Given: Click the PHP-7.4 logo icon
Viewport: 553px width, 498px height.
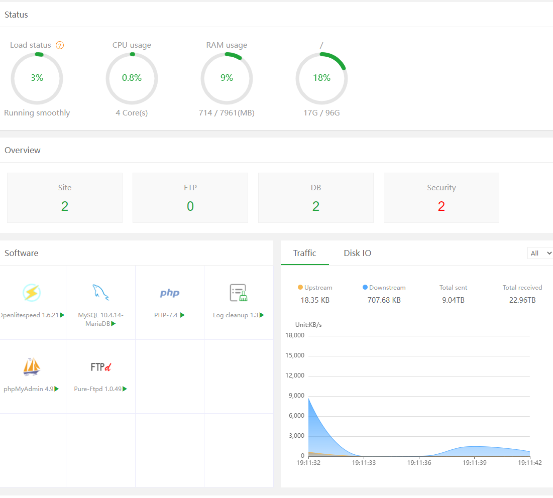Looking at the screenshot, I should click(x=170, y=293).
